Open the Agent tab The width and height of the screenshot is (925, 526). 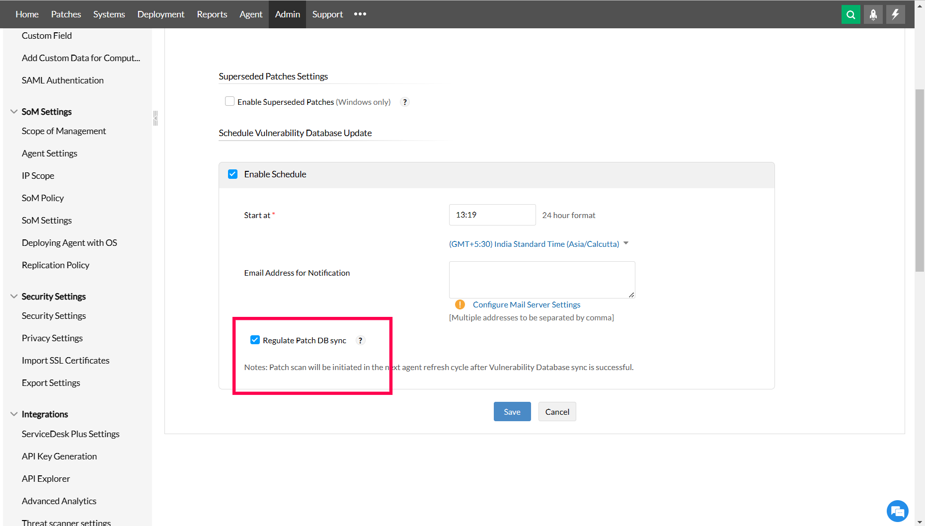[251, 14]
